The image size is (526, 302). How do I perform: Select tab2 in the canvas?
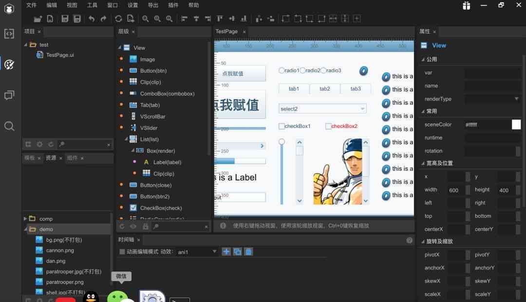324,89
